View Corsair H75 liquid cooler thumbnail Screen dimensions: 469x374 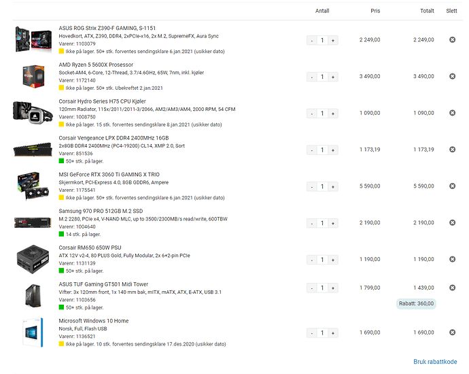(x=33, y=112)
